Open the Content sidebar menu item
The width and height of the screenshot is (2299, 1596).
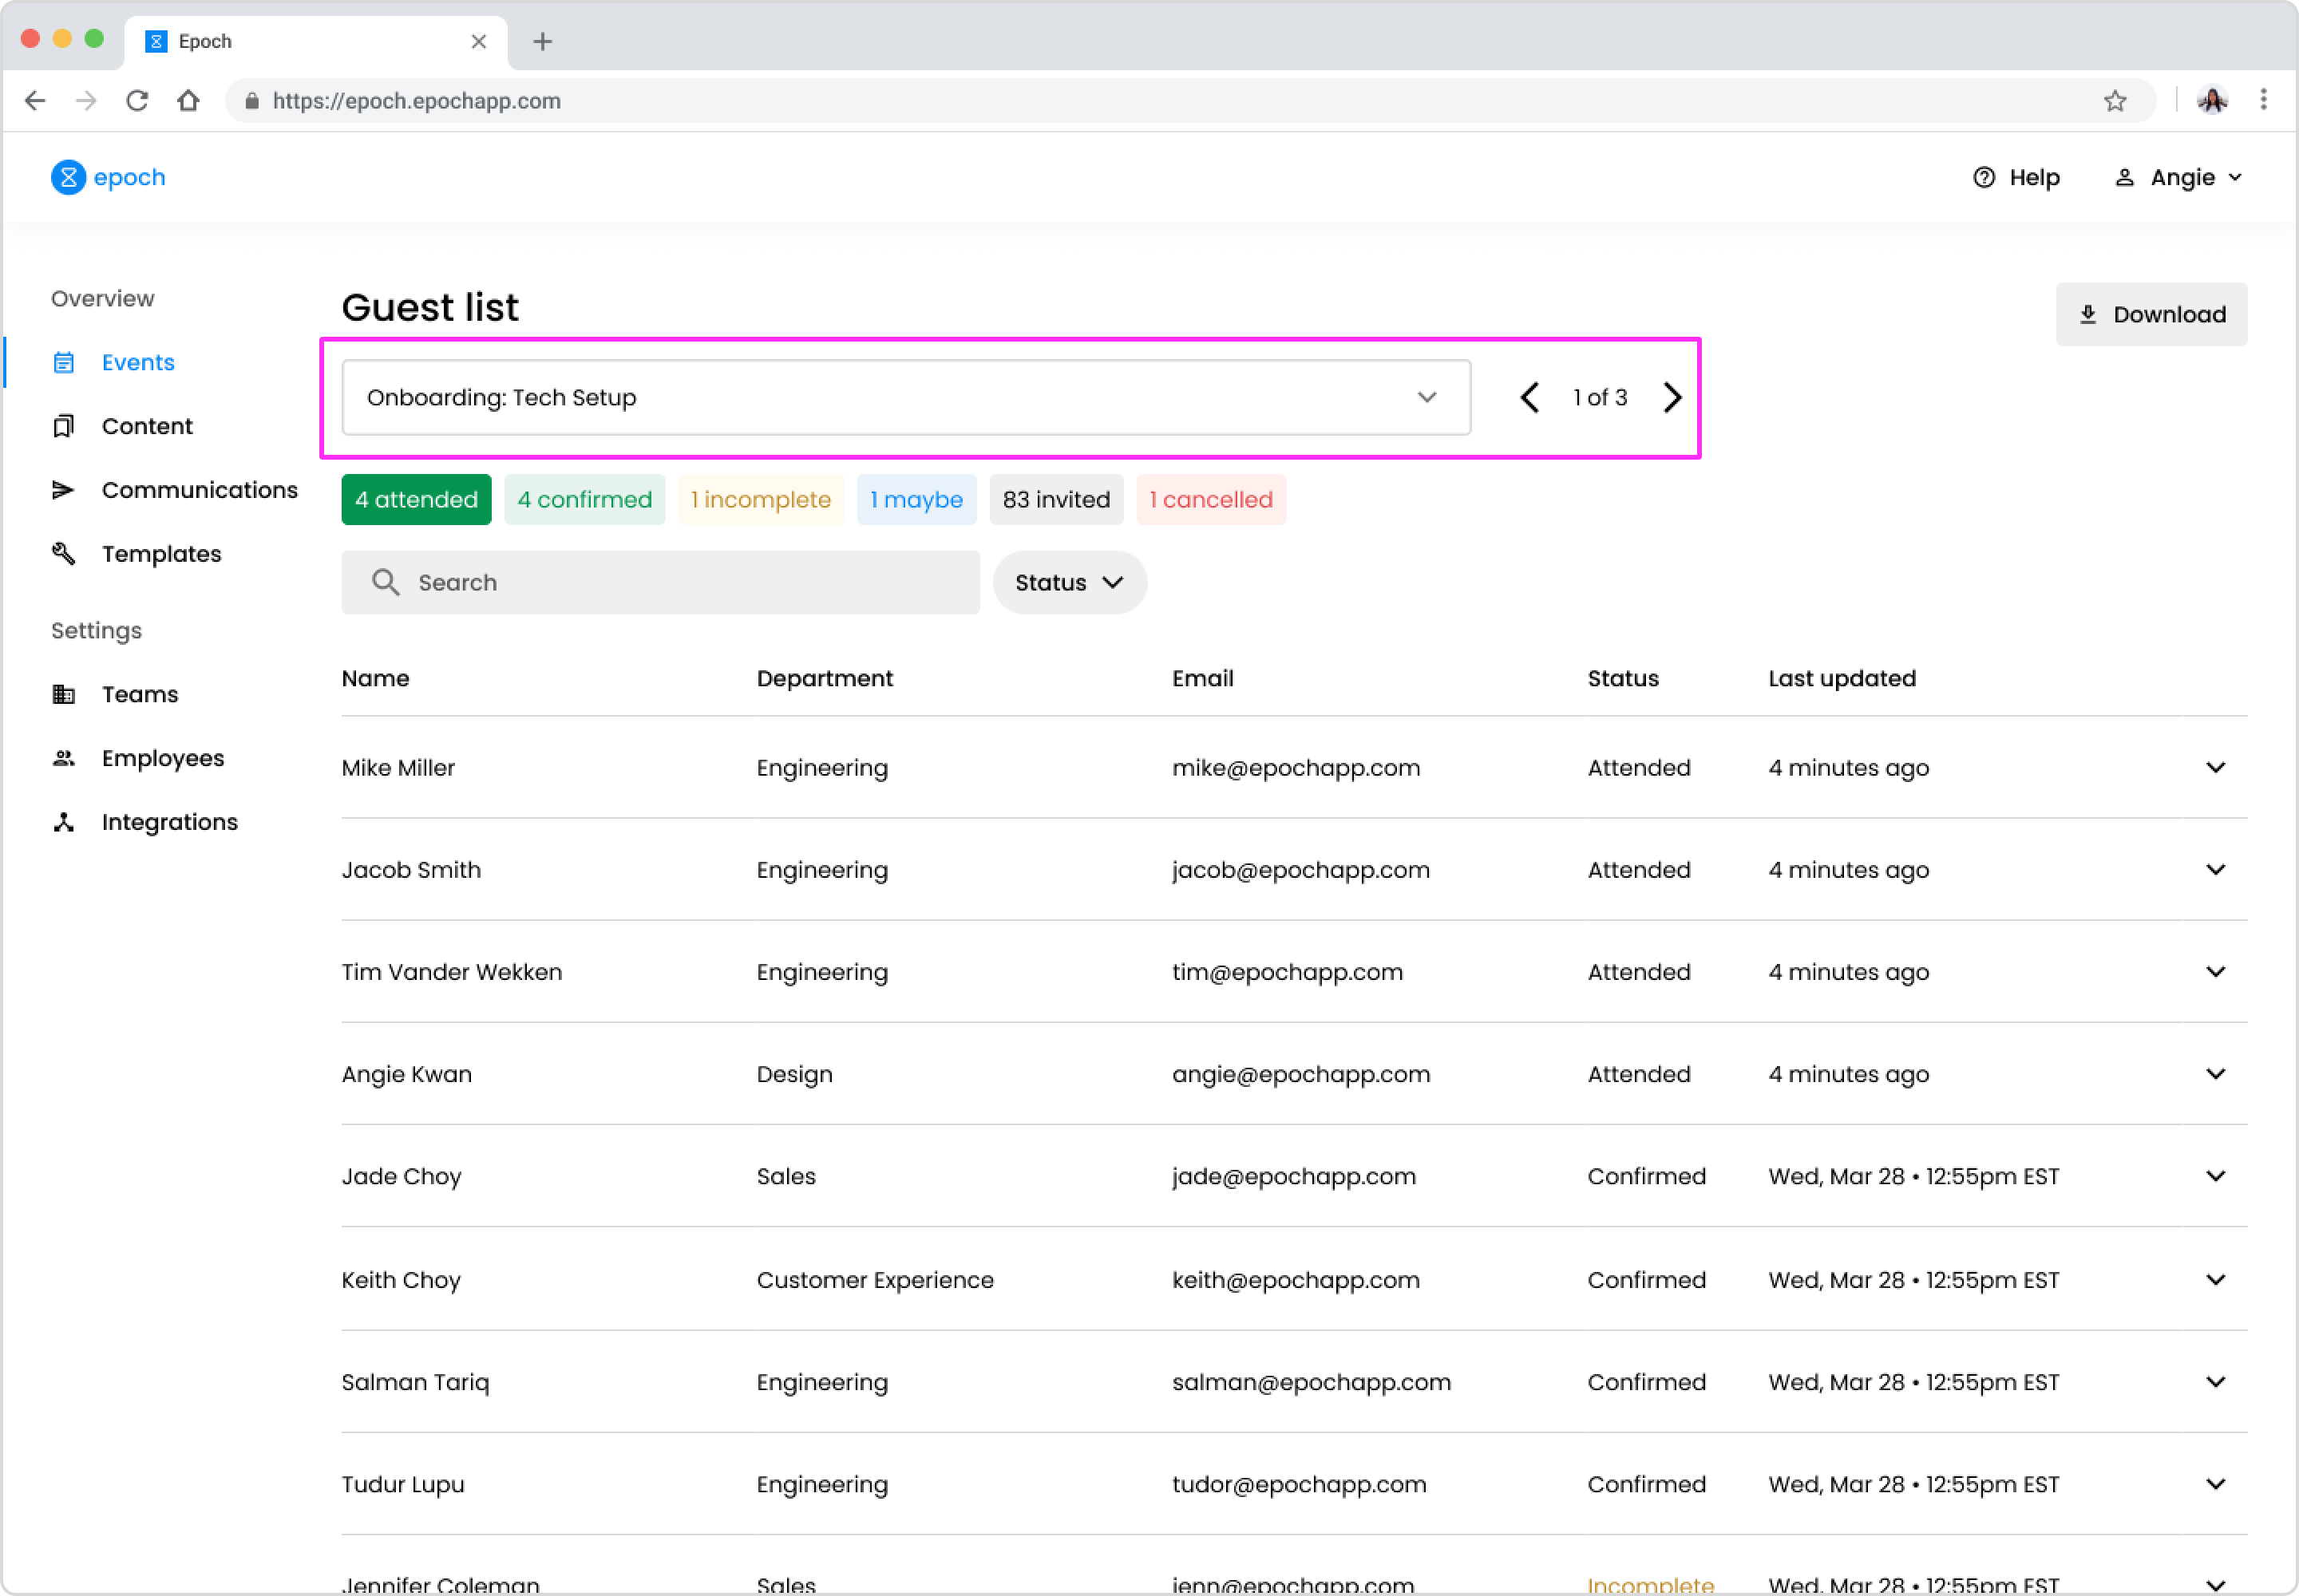(x=147, y=426)
